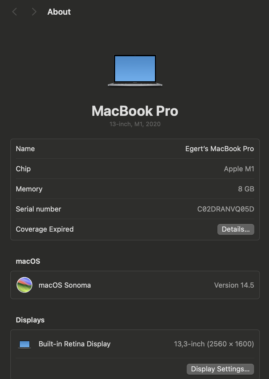
Task: Click the 13,3-inch (2560 × 1600) resolution text
Action: 214,344
